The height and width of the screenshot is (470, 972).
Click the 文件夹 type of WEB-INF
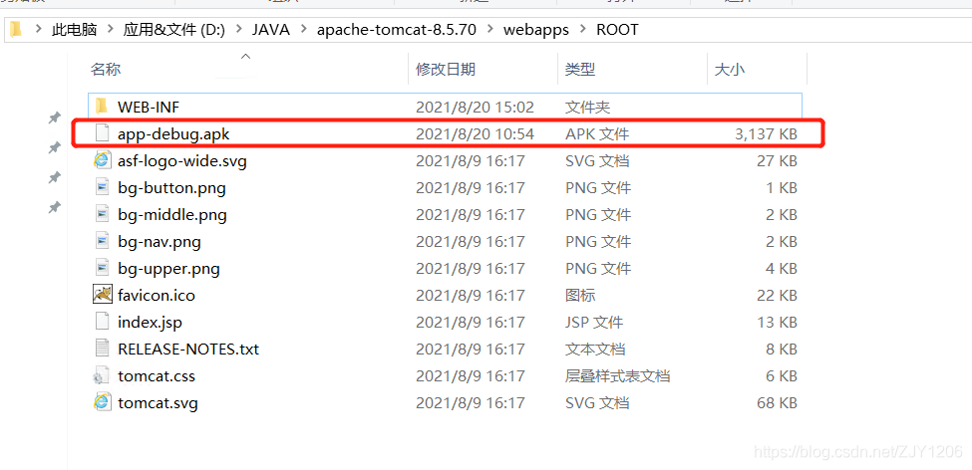tap(587, 108)
